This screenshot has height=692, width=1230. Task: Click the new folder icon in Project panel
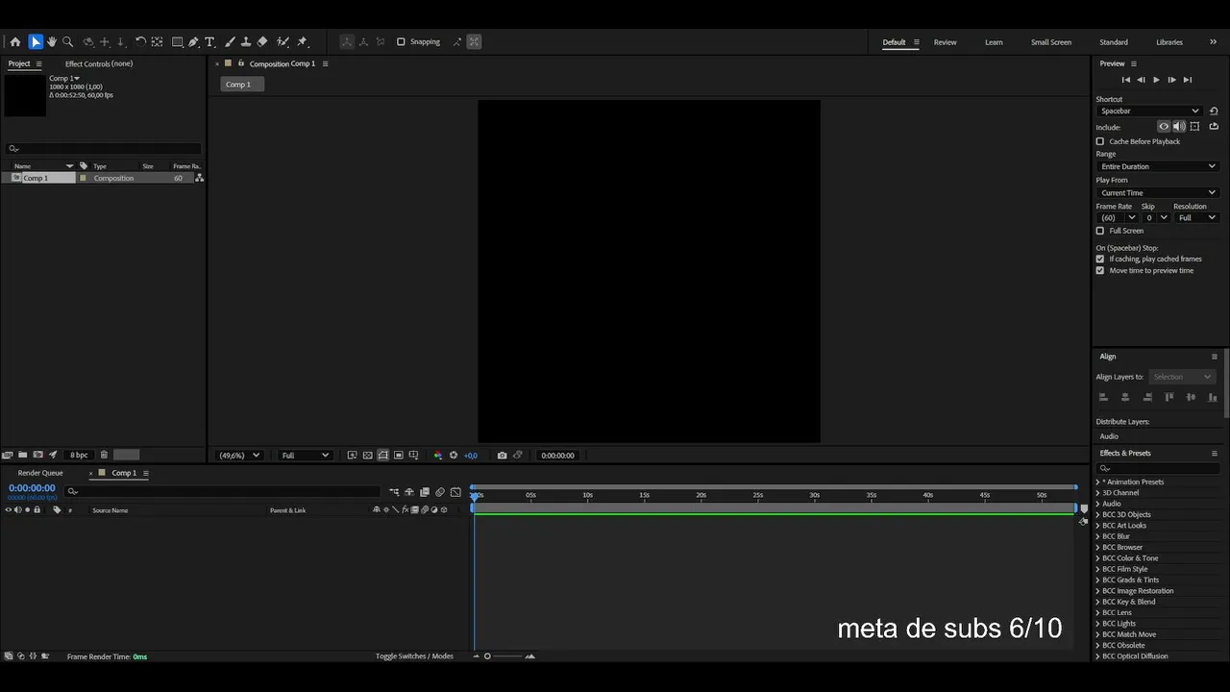click(x=23, y=455)
